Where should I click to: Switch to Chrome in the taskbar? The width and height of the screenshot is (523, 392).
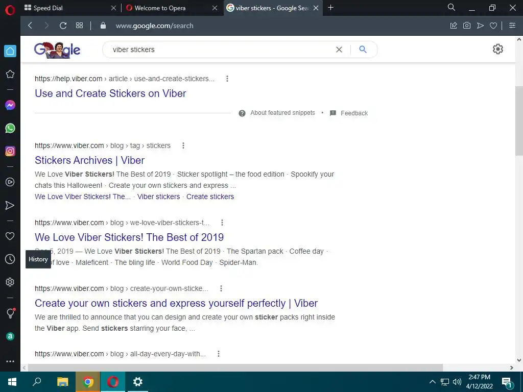pyautogui.click(x=88, y=382)
